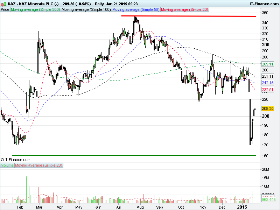Click the green 269.11 moving average tag
The width and height of the screenshot is (280, 210).
(267, 64)
